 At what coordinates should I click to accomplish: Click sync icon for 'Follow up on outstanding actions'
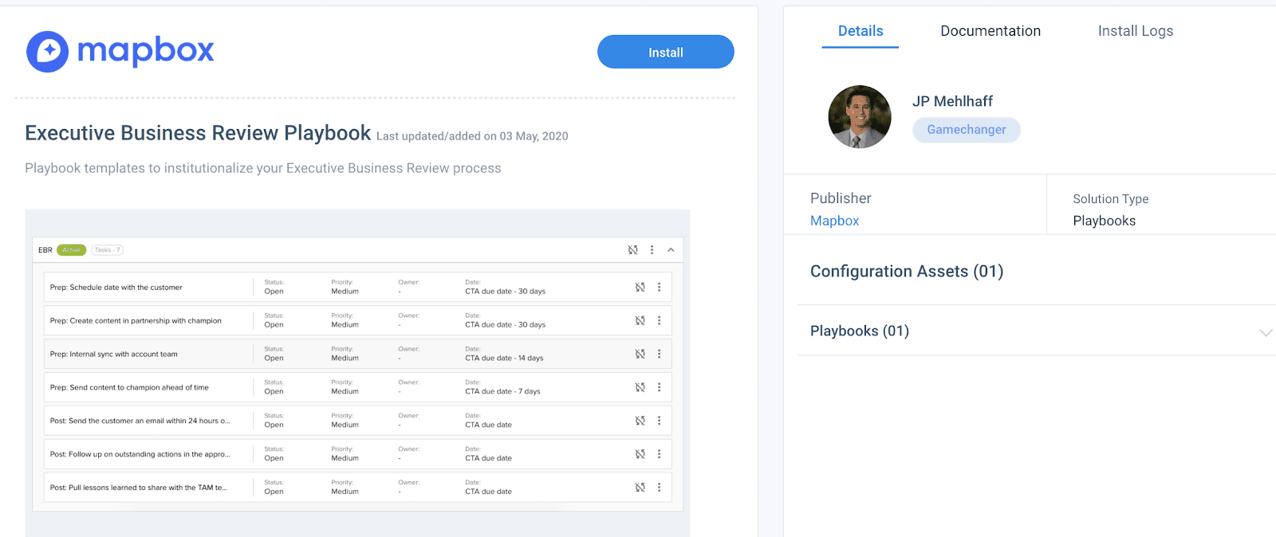point(640,454)
